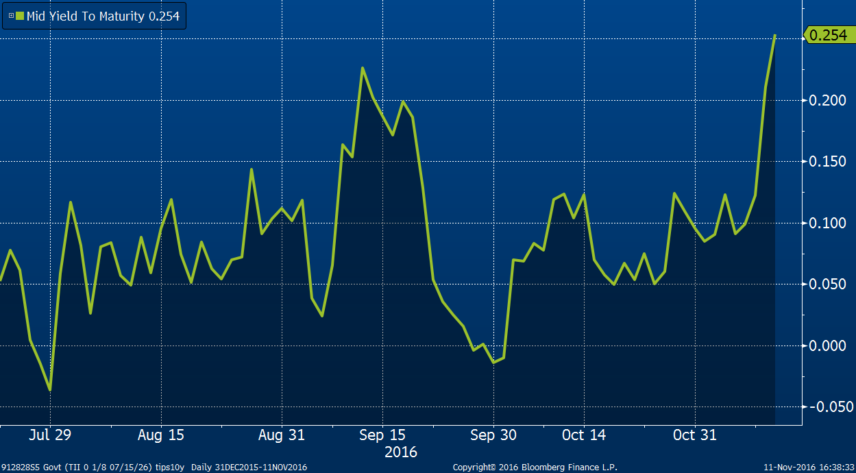Click the 11-Nov-2016 16:38:33 timestamp
856x473 pixels.
click(809, 468)
